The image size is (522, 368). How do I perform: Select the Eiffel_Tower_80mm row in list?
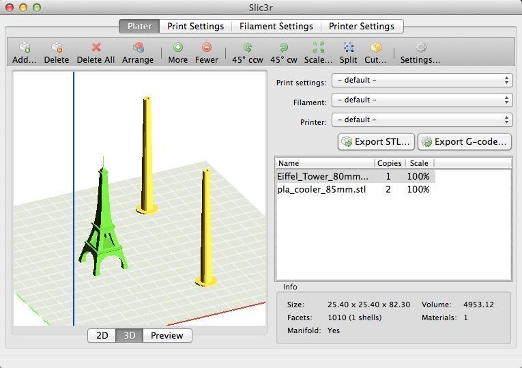pyautogui.click(x=356, y=176)
